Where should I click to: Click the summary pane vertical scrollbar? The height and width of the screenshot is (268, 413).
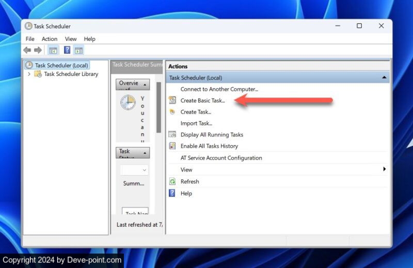158,108
